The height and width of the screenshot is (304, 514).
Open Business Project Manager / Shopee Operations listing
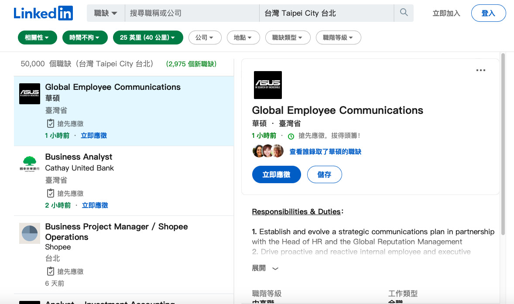coord(117,232)
